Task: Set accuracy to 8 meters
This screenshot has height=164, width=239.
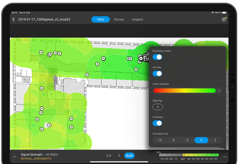Action: (x=173, y=140)
